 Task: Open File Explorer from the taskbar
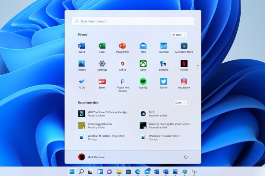click(x=119, y=172)
